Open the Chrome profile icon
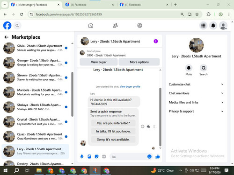 [220, 14]
